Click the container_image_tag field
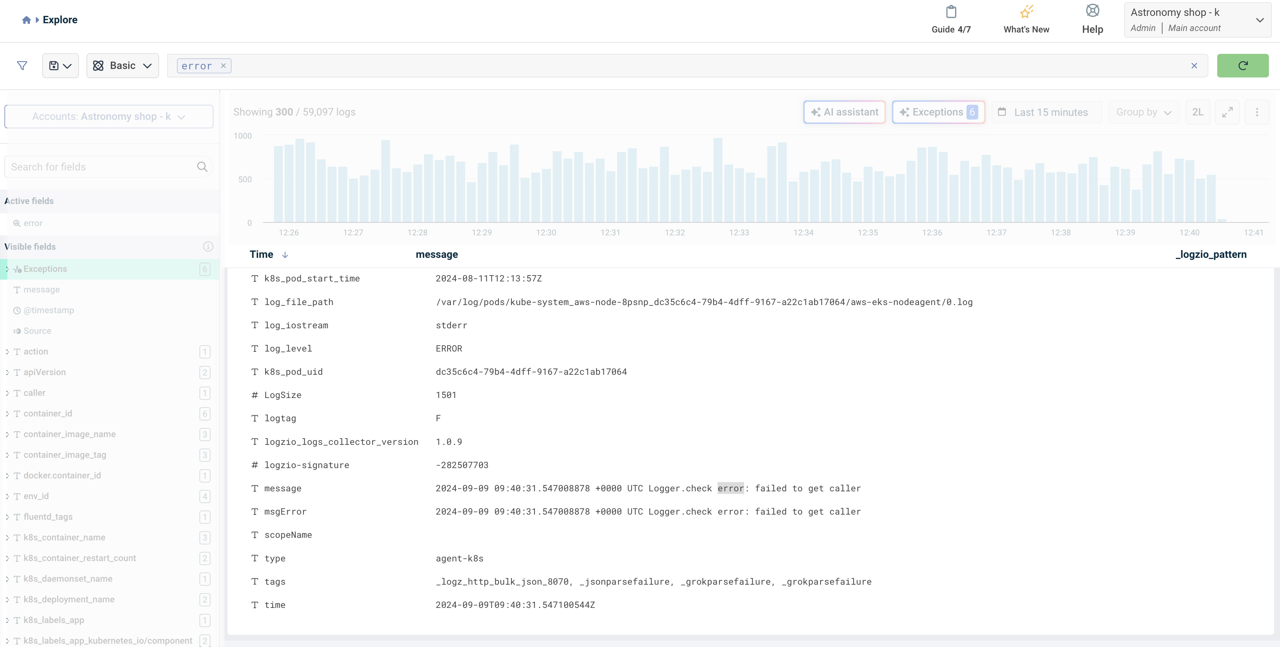Viewport: 1280px width, 647px height. click(65, 455)
